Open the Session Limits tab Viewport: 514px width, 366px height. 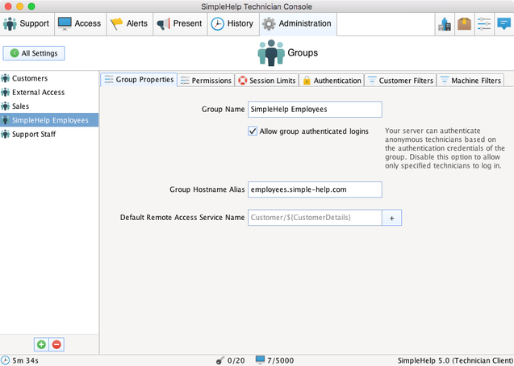coord(267,80)
